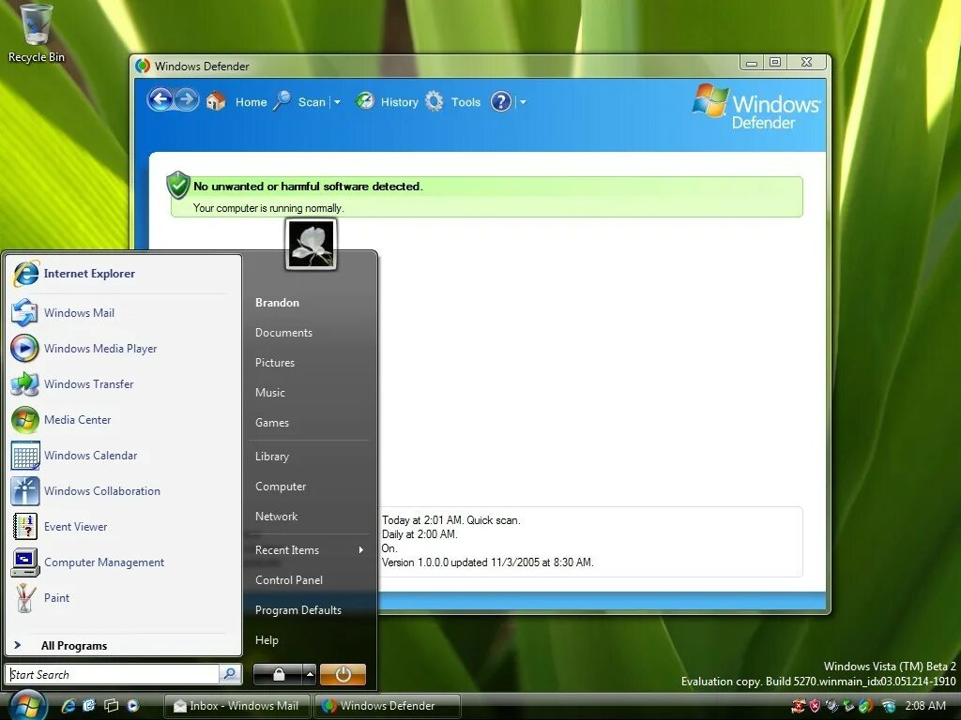
Task: Open Windows Media Player from Start menu
Action: coord(100,348)
